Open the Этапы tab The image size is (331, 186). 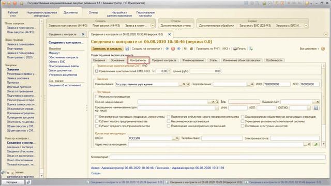(213, 60)
